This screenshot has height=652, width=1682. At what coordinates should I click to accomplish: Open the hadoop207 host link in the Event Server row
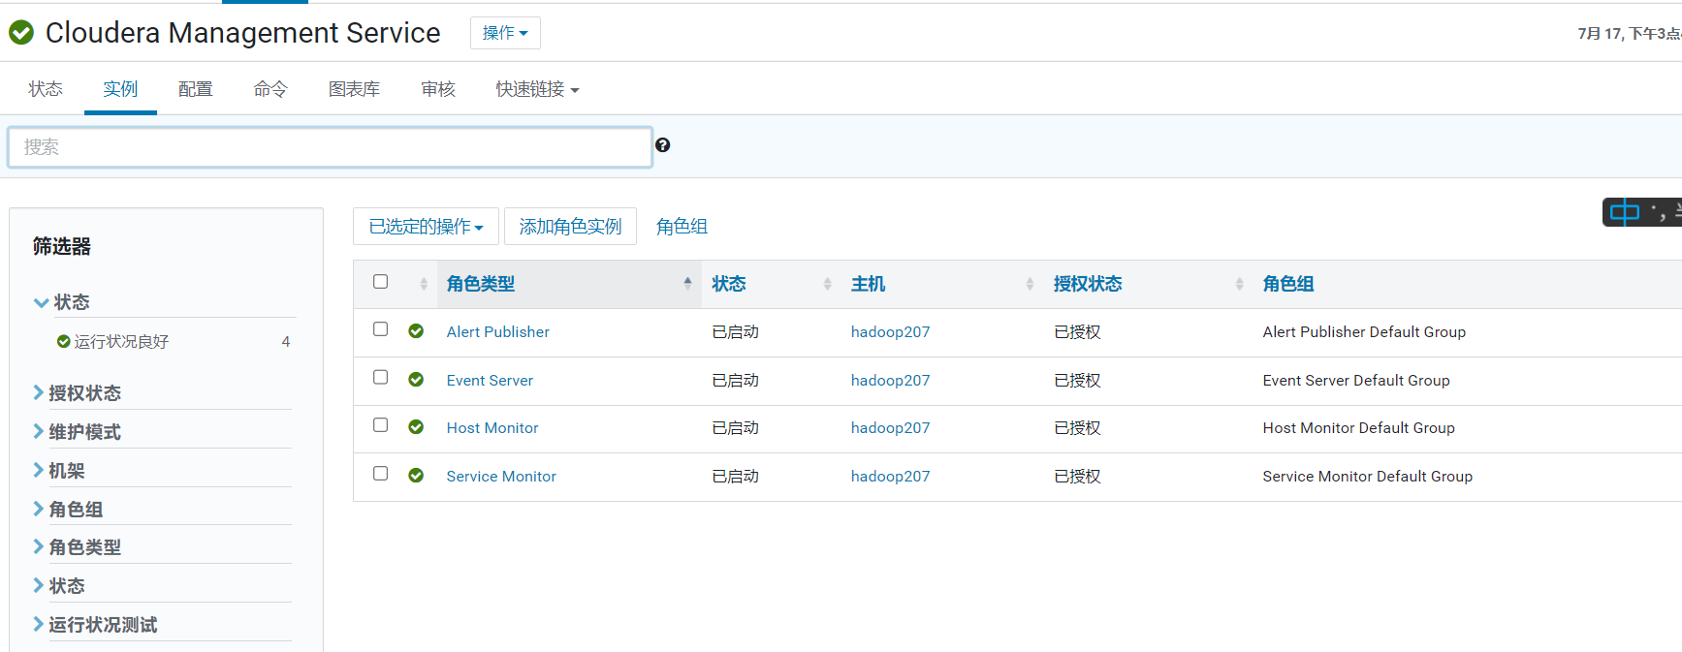coord(890,380)
